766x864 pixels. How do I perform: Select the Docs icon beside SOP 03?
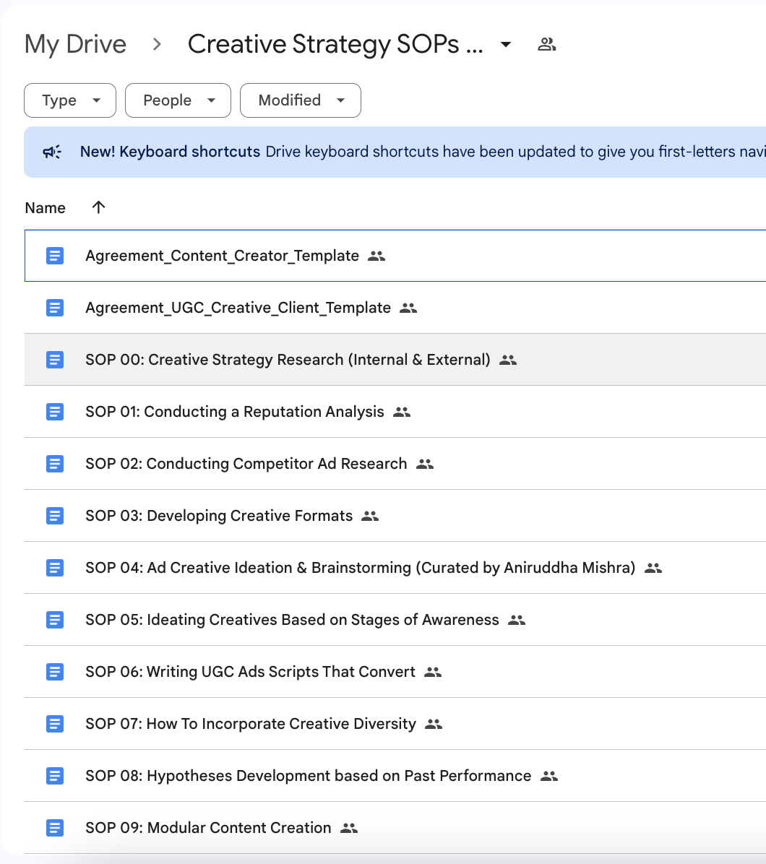click(55, 516)
